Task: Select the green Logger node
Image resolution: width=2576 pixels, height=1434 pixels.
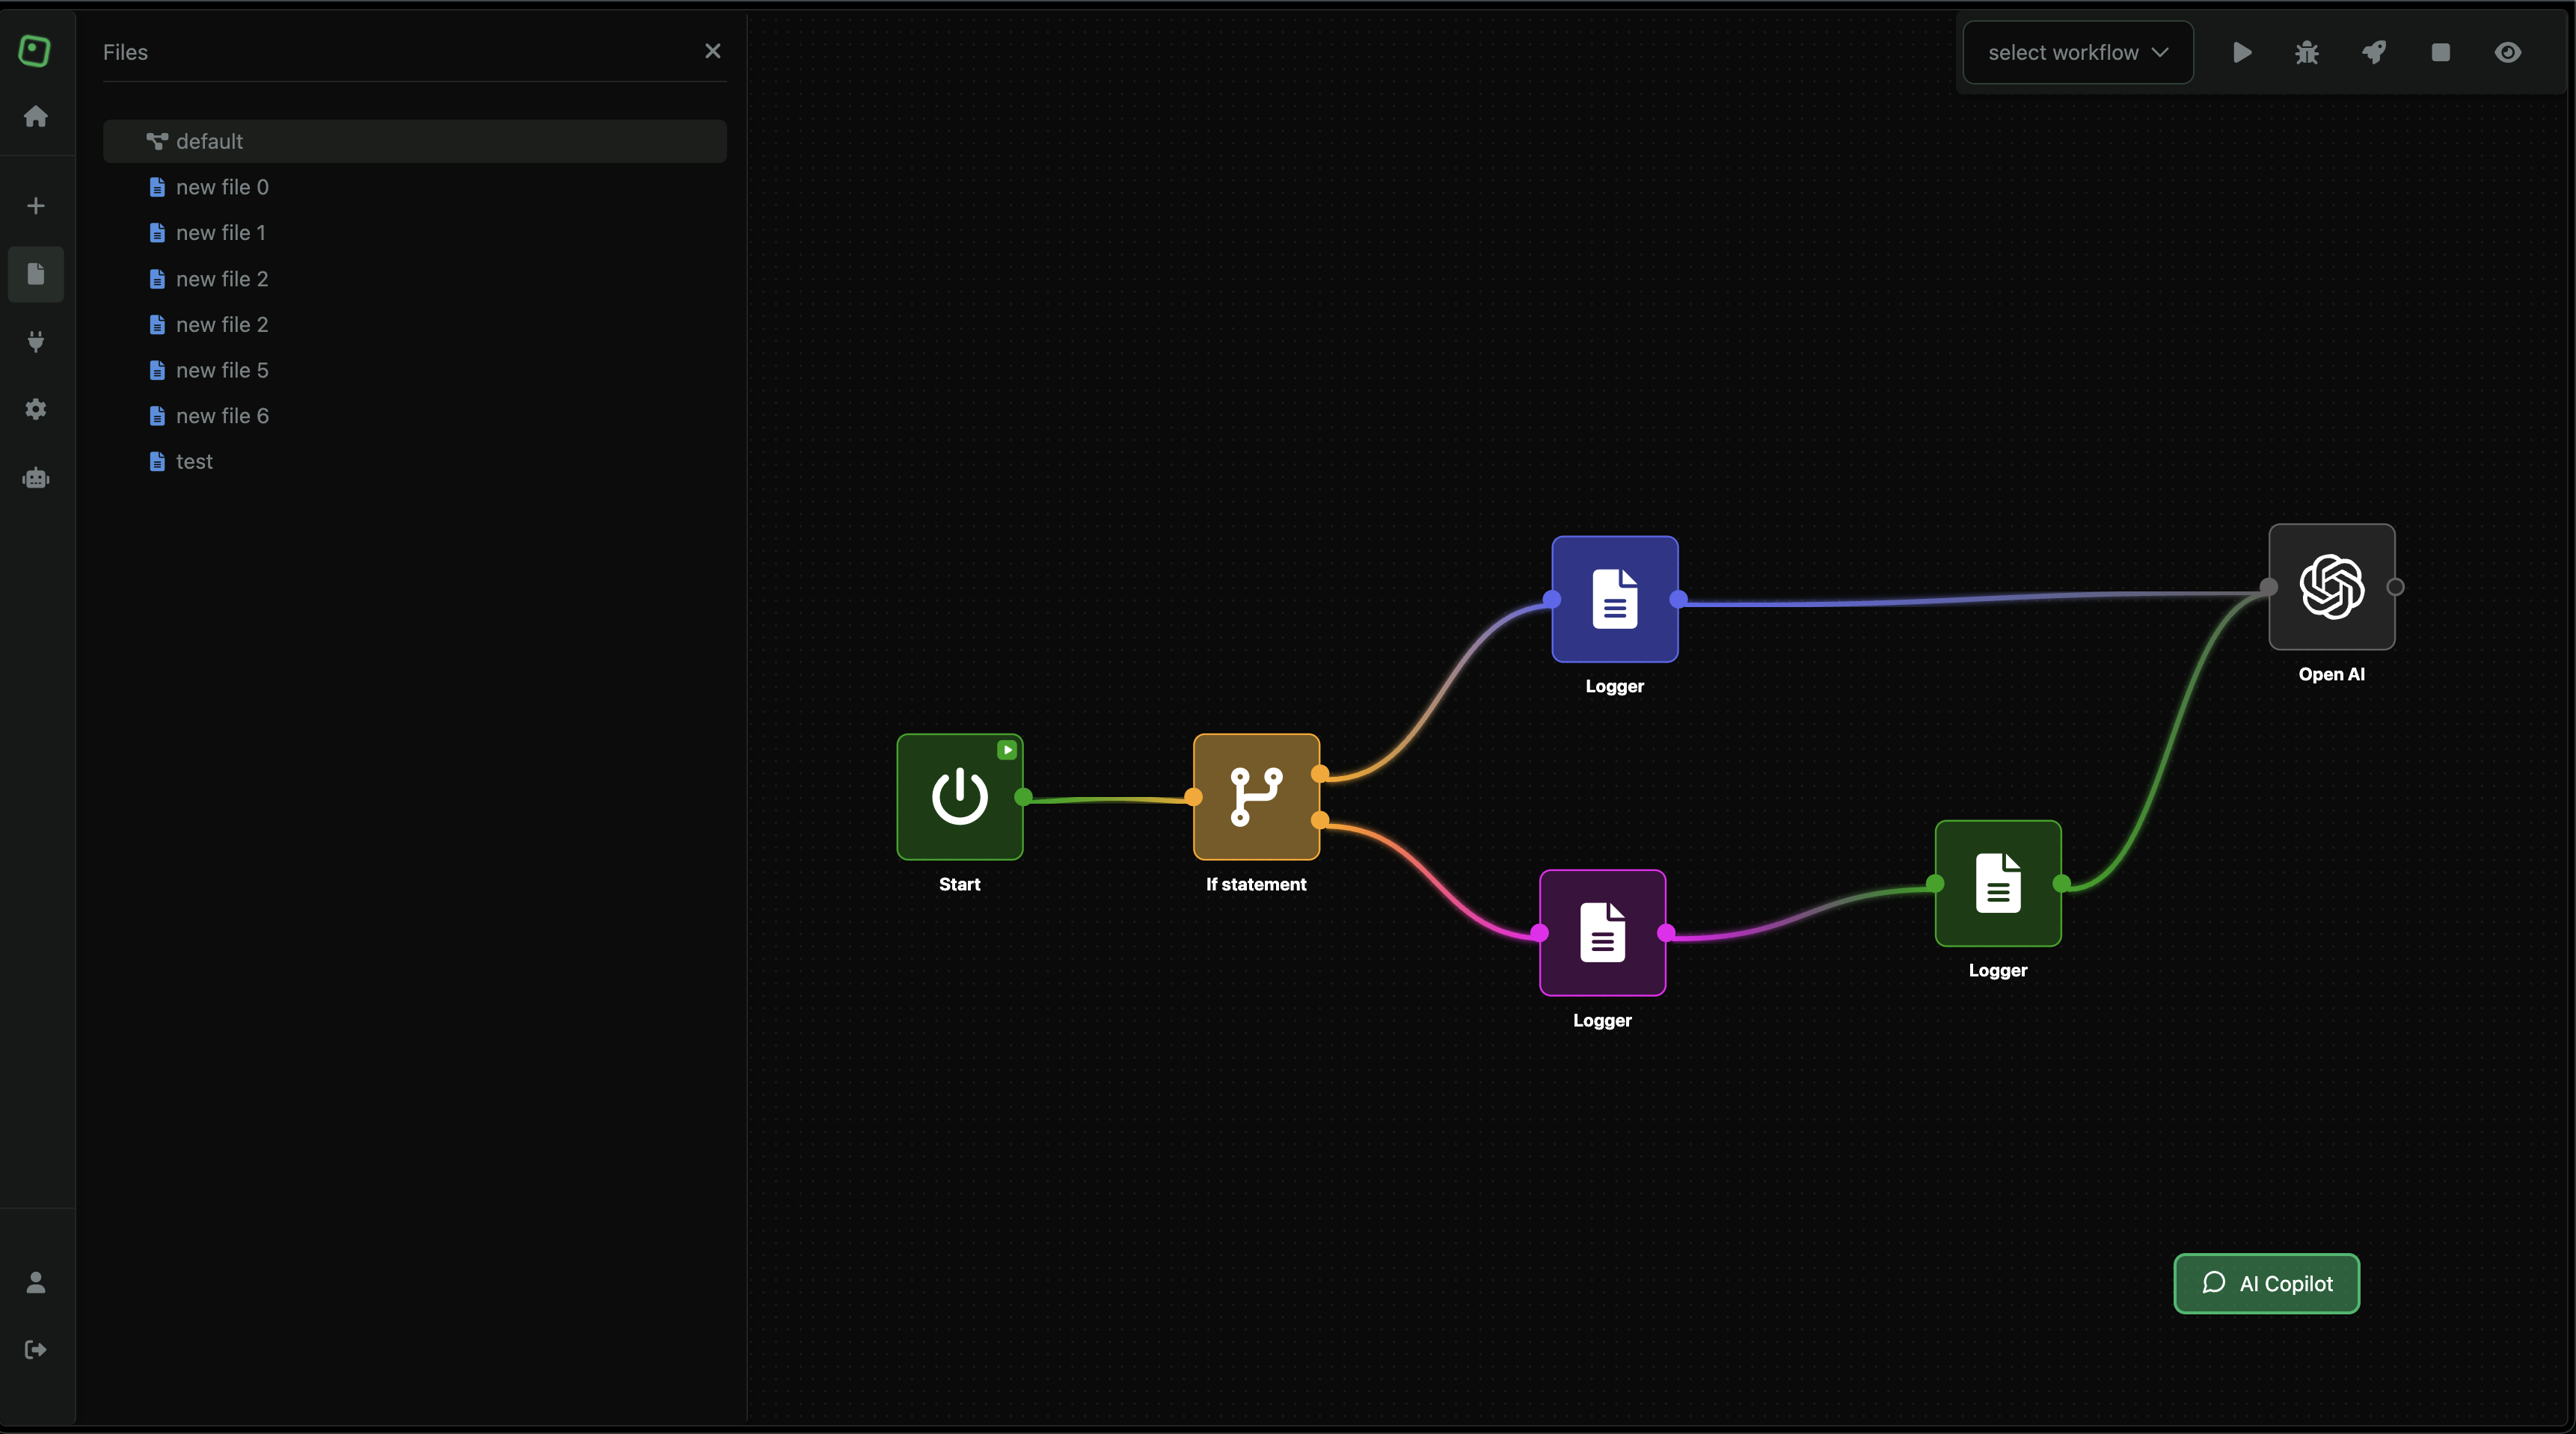Action: [x=1998, y=884]
